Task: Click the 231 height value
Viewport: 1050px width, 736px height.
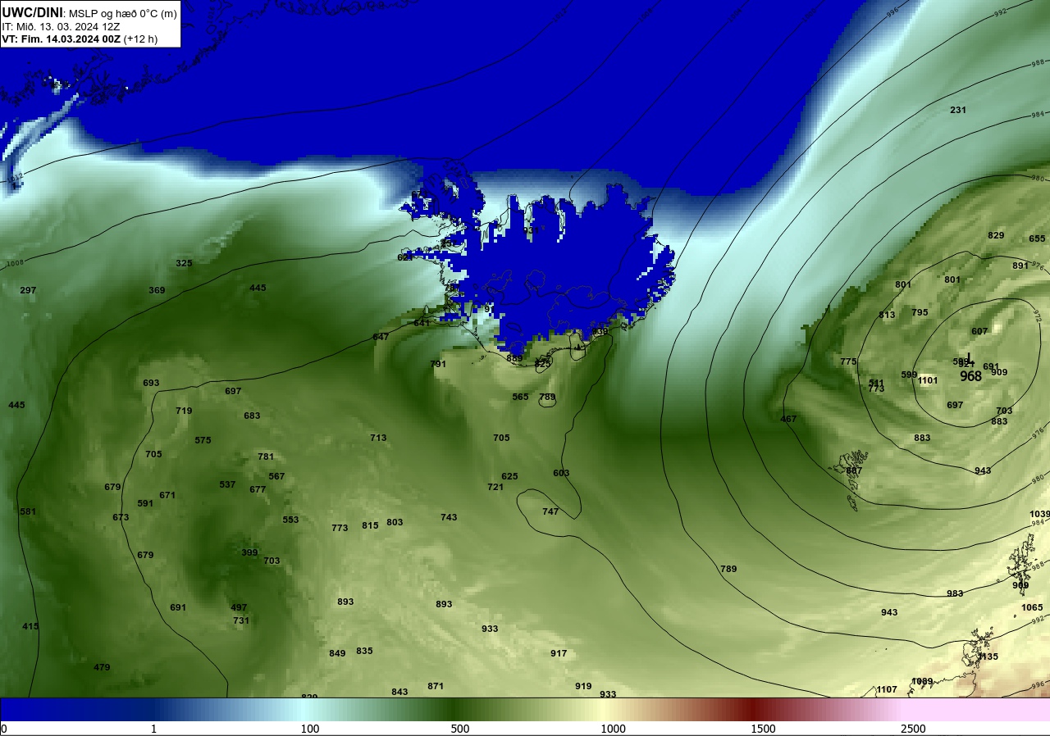Action: (958, 110)
